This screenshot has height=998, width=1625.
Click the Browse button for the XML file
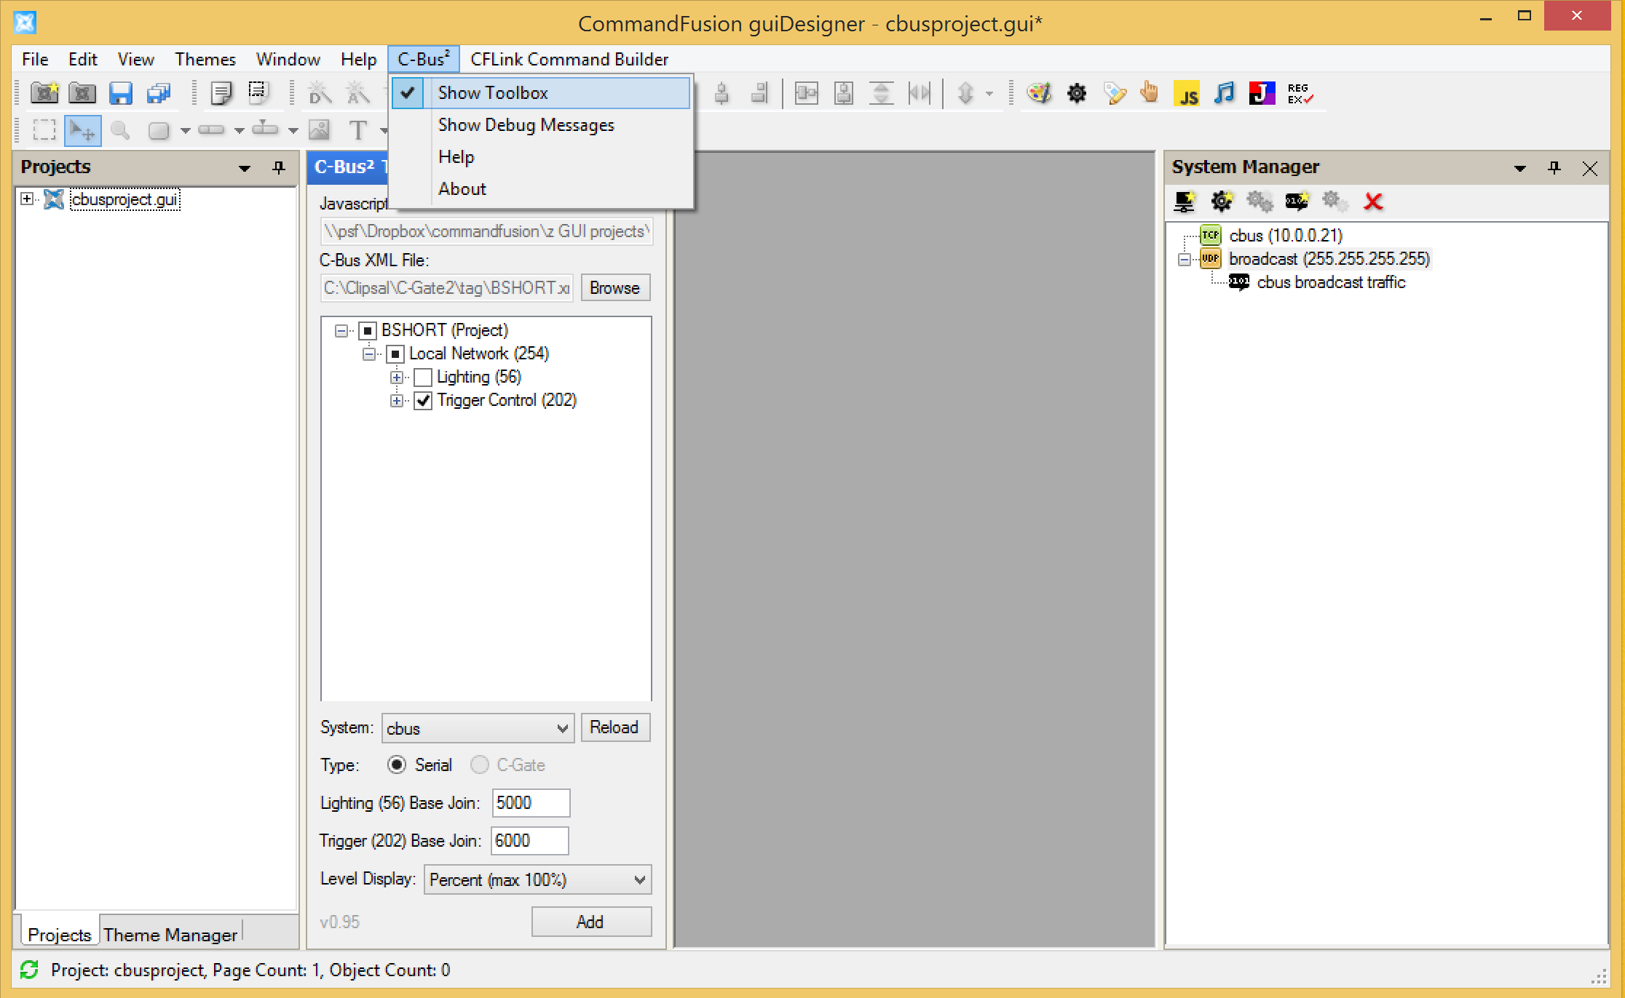click(614, 288)
